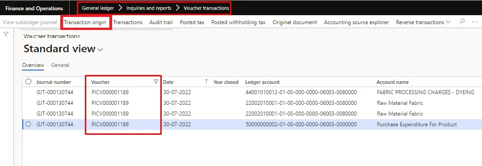The height and width of the screenshot is (166, 482).
Task: Click the Date column sort arrow
Action: coord(206,82)
